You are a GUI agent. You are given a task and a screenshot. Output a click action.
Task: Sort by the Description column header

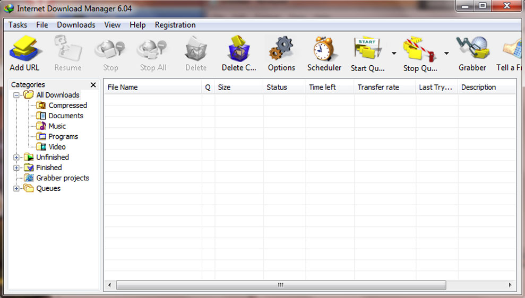(487, 87)
